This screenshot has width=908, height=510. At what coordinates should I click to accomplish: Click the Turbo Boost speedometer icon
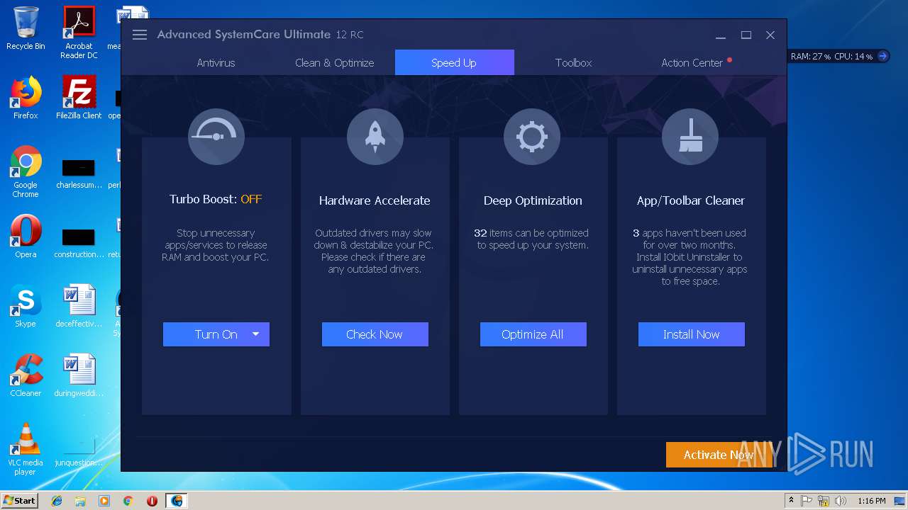coord(216,137)
